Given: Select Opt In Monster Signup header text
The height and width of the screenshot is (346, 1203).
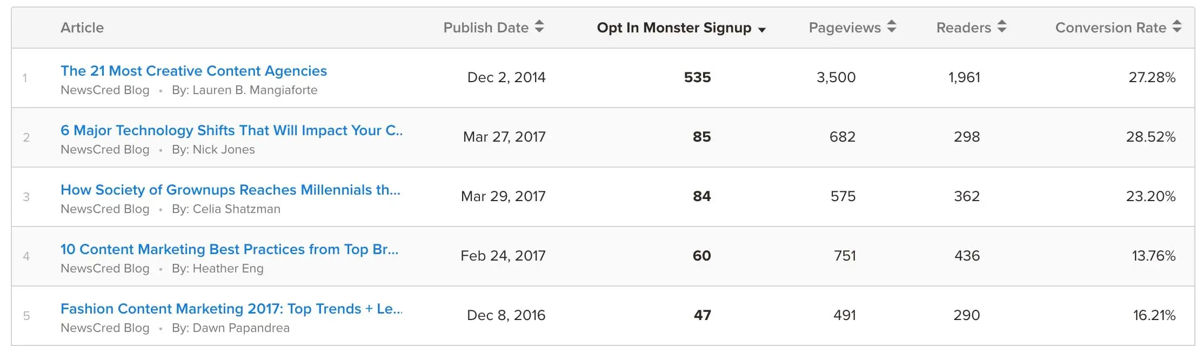Looking at the screenshot, I should 674,28.
